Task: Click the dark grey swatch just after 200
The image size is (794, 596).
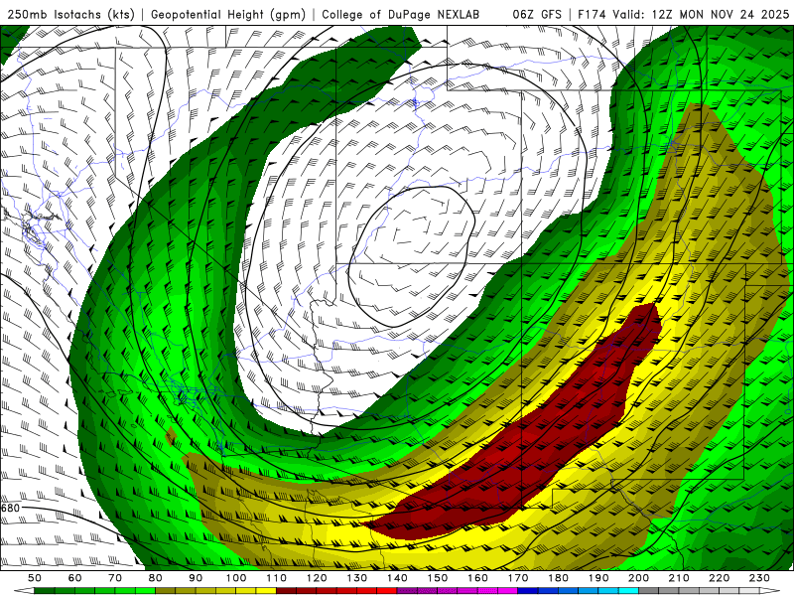Action: coord(649,591)
